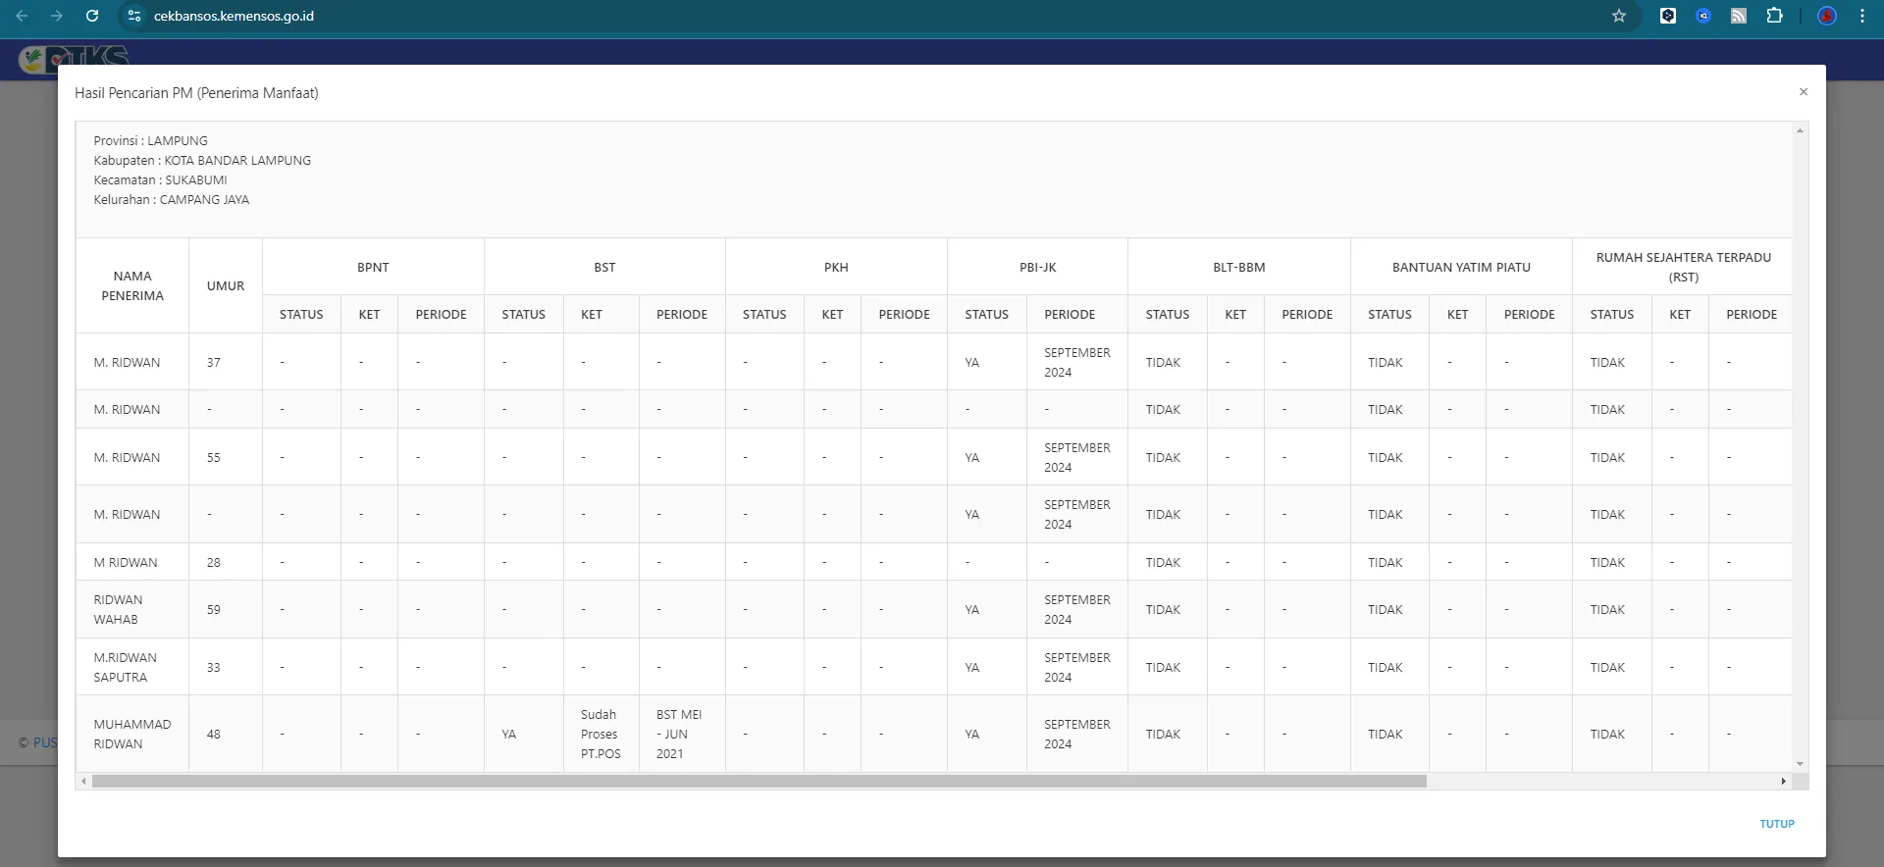Click the left arrow of horizontal scrollbar
Screen dimensions: 1884x867
coord(84,782)
